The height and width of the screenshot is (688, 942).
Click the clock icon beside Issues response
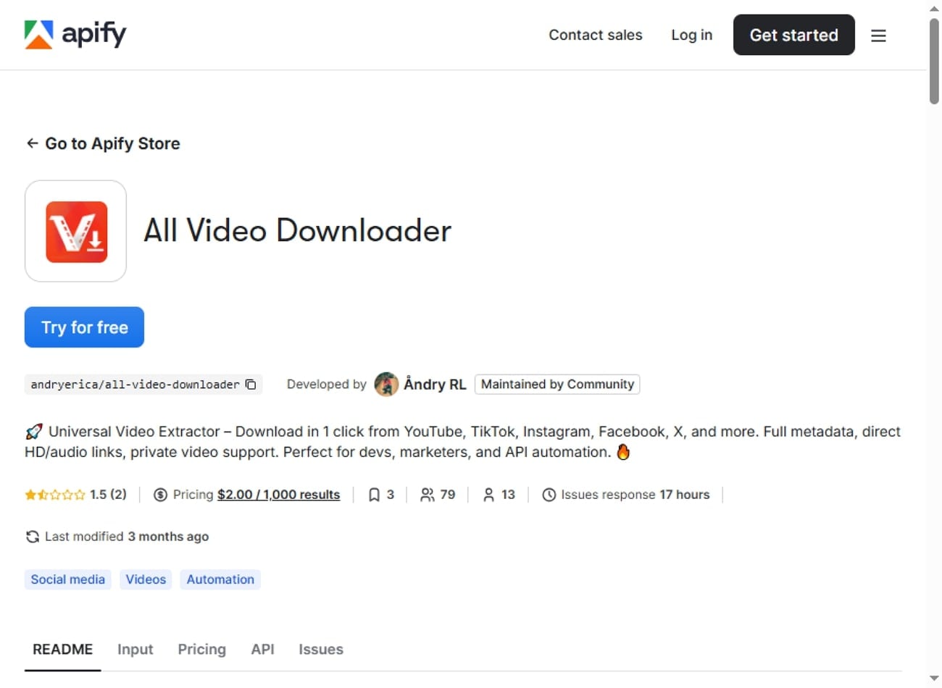tap(549, 495)
